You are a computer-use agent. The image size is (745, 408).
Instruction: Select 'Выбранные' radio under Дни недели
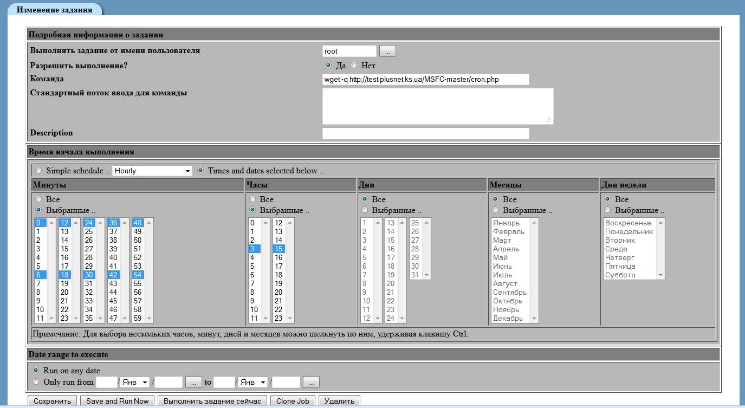click(x=607, y=210)
